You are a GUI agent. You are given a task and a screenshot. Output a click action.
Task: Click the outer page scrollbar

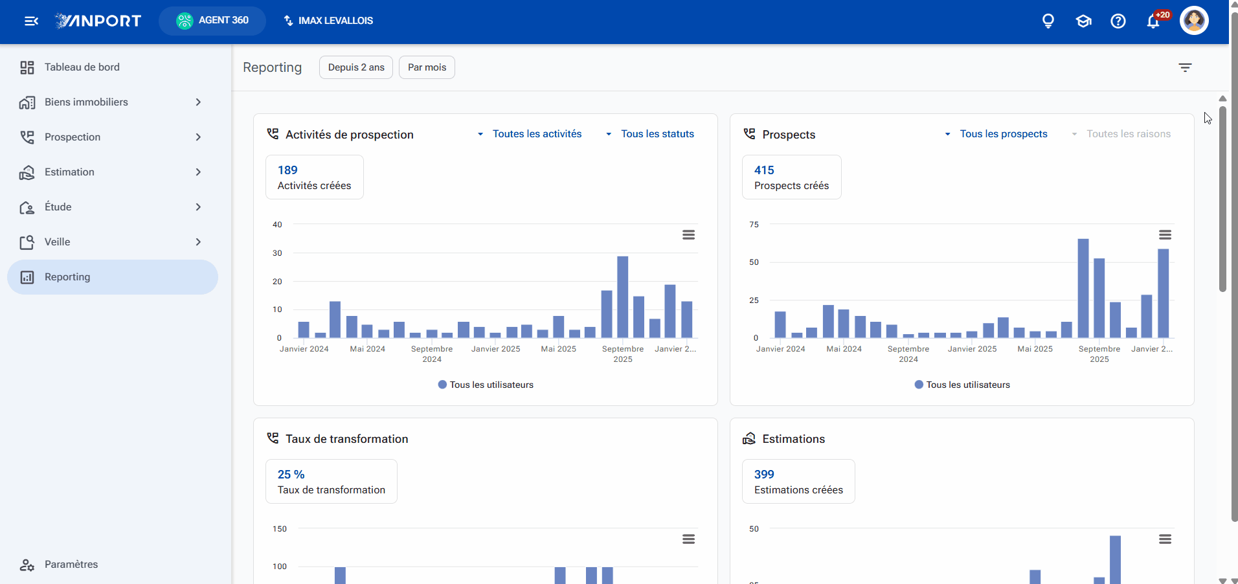1234,265
